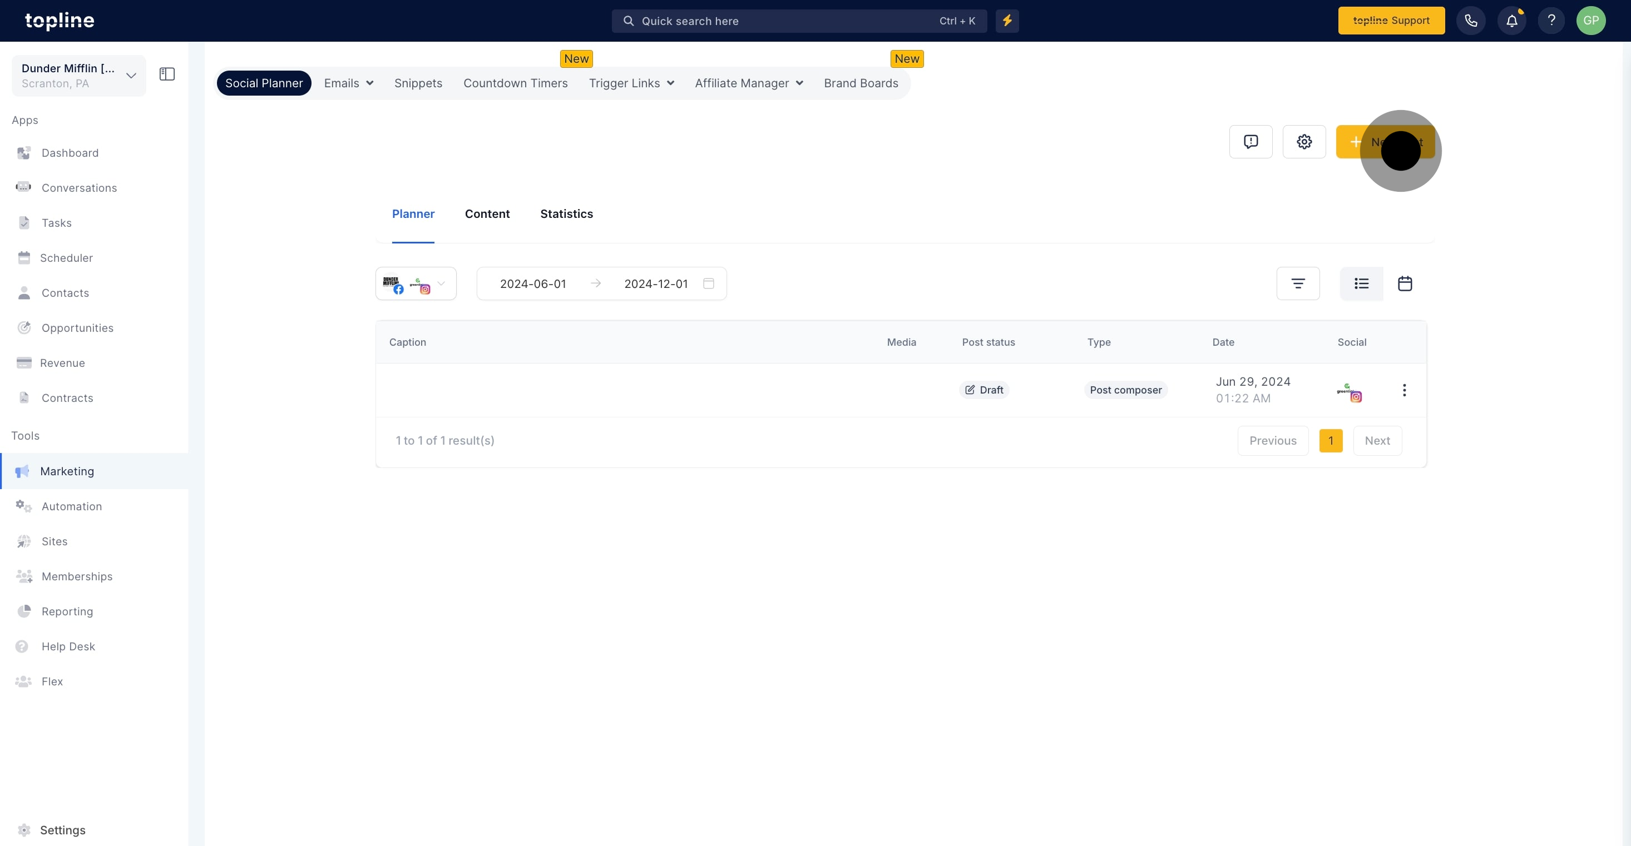The image size is (1631, 846).
Task: Open the date range picker
Action: click(601, 283)
